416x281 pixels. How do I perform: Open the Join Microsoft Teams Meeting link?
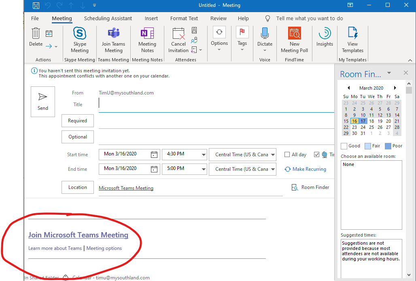click(78, 235)
